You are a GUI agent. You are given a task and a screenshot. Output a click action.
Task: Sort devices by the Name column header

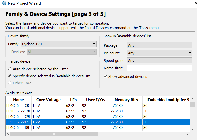pyautogui.click(x=18, y=100)
